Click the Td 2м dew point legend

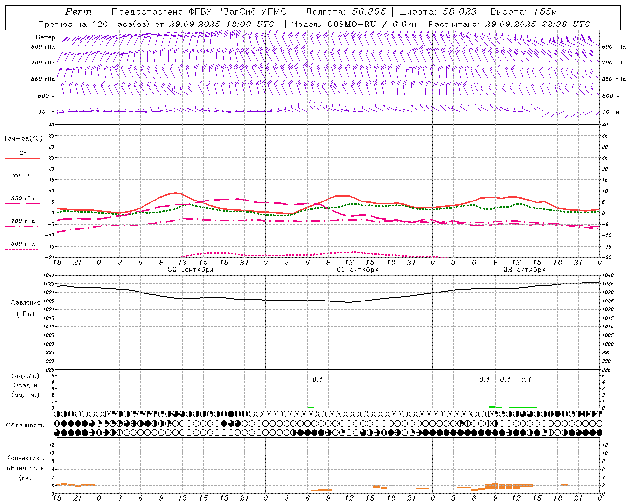tap(23, 176)
